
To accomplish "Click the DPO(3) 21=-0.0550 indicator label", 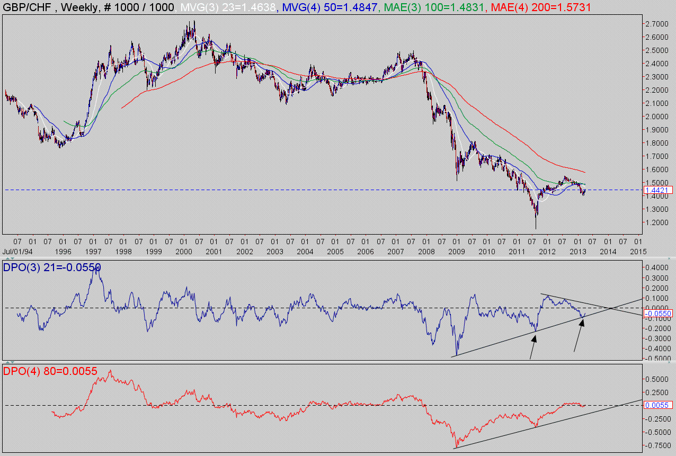I will click(52, 267).
